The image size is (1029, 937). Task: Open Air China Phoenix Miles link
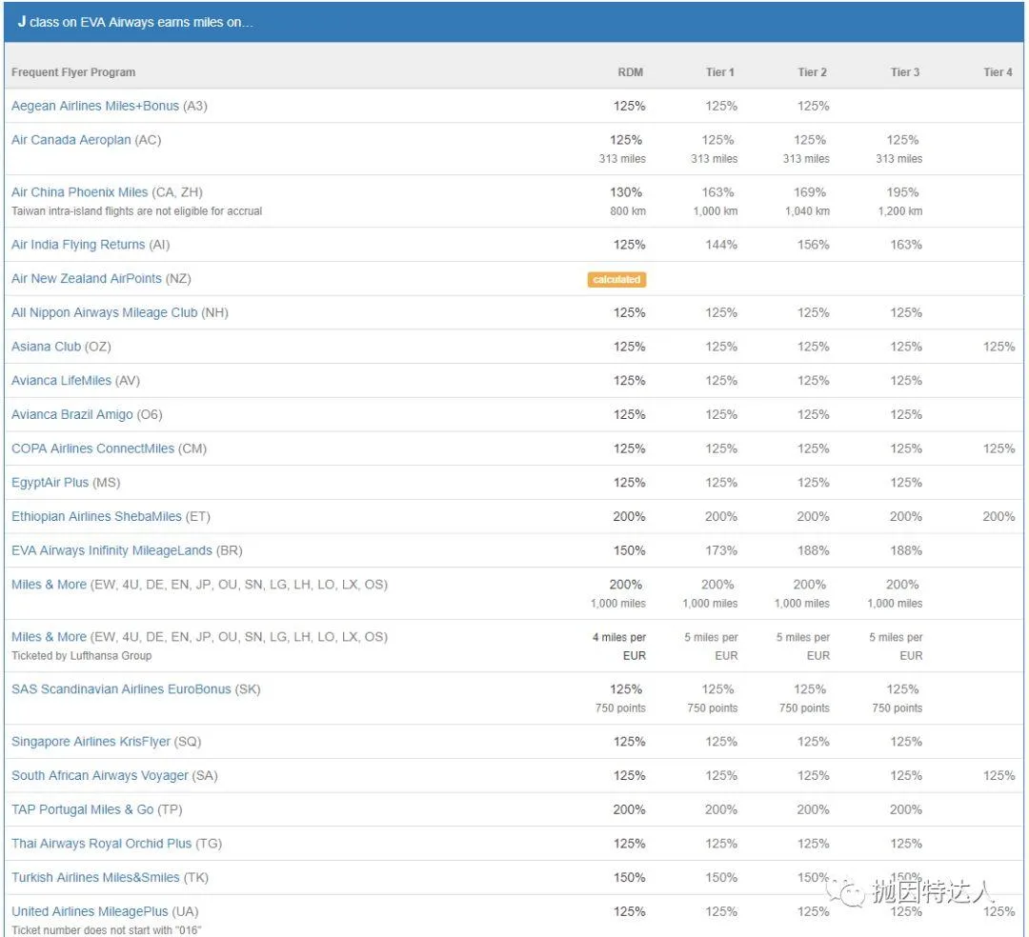(x=79, y=192)
